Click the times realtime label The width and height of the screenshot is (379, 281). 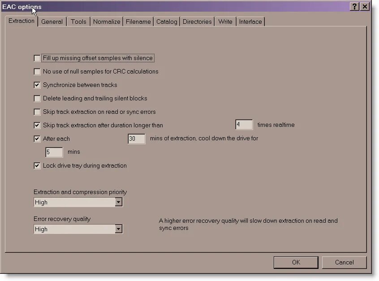click(276, 125)
